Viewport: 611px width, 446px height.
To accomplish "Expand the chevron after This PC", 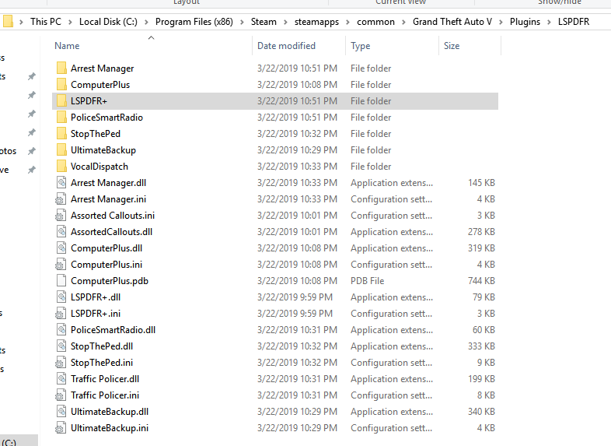I will 70,23.
